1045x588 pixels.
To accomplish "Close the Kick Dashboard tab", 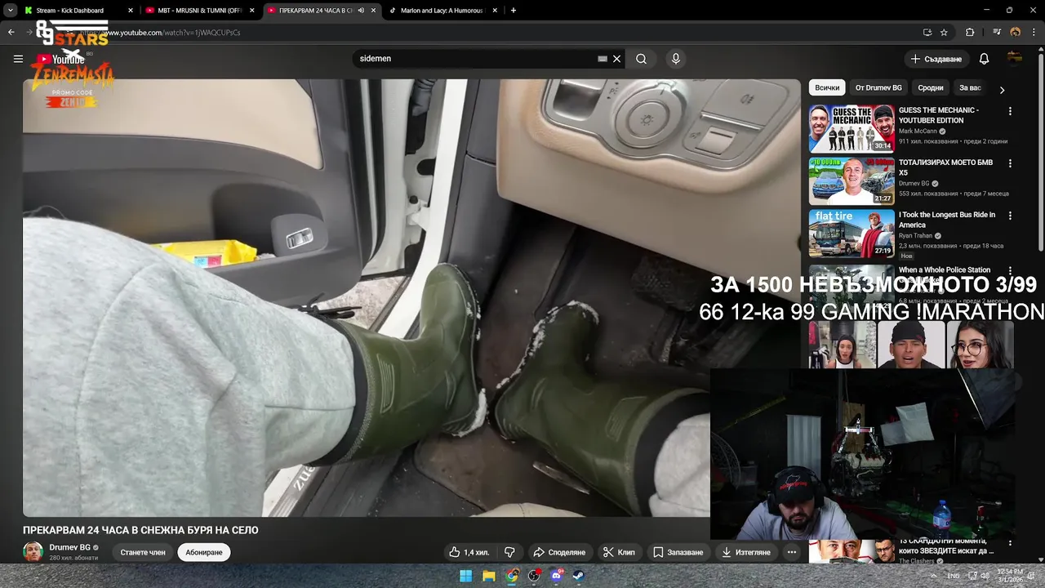I will (131, 11).
